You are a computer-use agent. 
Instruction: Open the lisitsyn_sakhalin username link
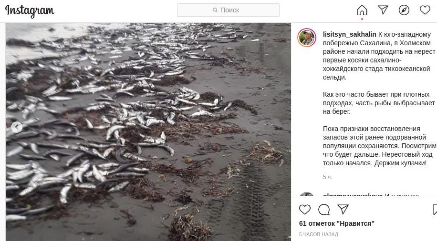click(x=349, y=35)
